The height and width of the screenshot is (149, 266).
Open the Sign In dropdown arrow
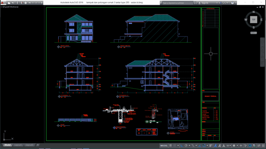(x=217, y=3)
